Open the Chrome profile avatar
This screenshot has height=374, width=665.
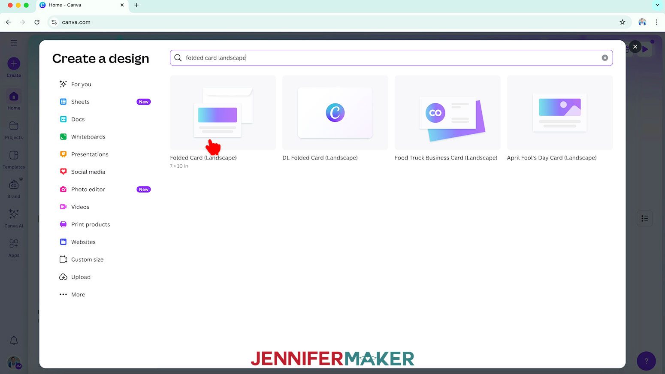click(x=642, y=22)
